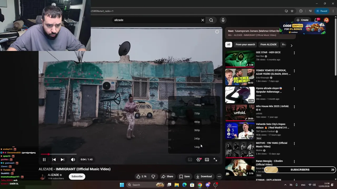
Task: Open File Explorer from the taskbar
Action: [177, 185]
